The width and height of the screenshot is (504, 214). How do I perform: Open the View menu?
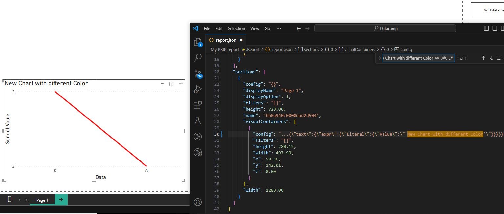click(255, 28)
